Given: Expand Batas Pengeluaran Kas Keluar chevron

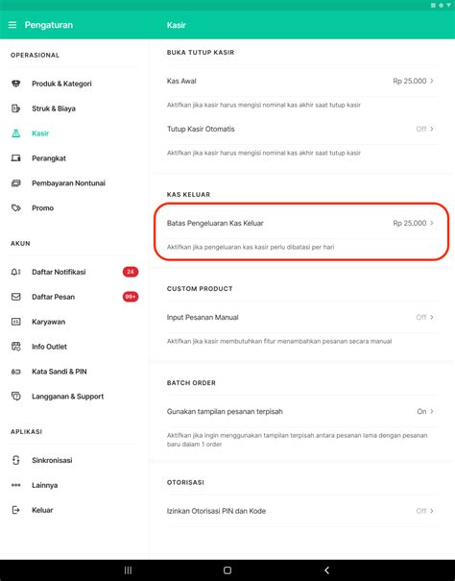Looking at the screenshot, I should pyautogui.click(x=432, y=223).
